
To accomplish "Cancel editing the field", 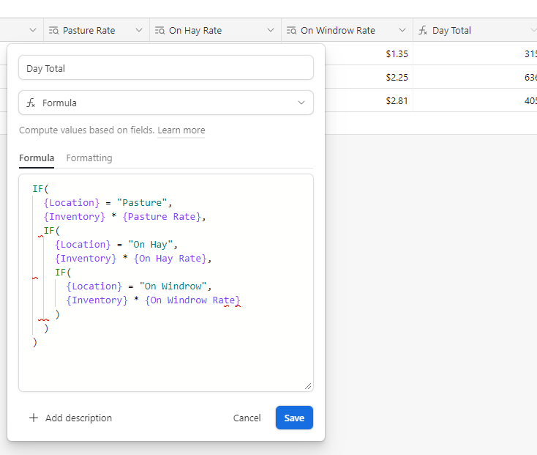I will coord(247,418).
